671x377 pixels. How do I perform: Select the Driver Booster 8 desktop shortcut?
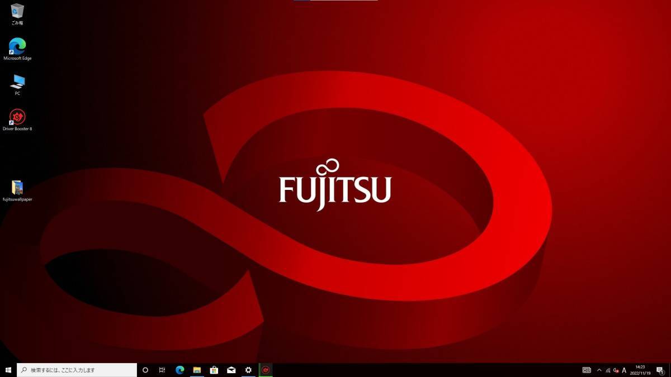[17, 120]
